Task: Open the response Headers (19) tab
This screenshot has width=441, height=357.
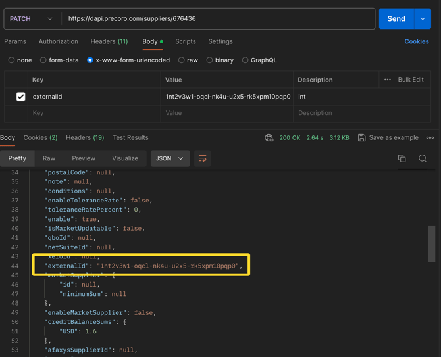Action: click(85, 138)
